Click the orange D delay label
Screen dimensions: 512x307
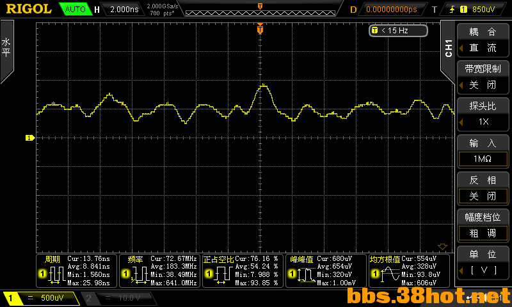coord(353,10)
